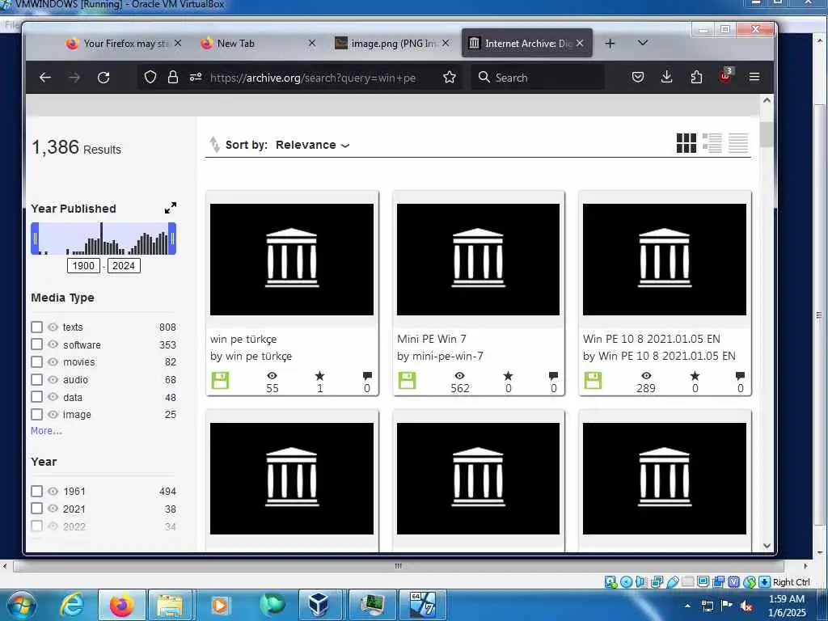Open site permissions icon in address bar
Image resolution: width=828 pixels, height=621 pixels.
[x=196, y=77]
